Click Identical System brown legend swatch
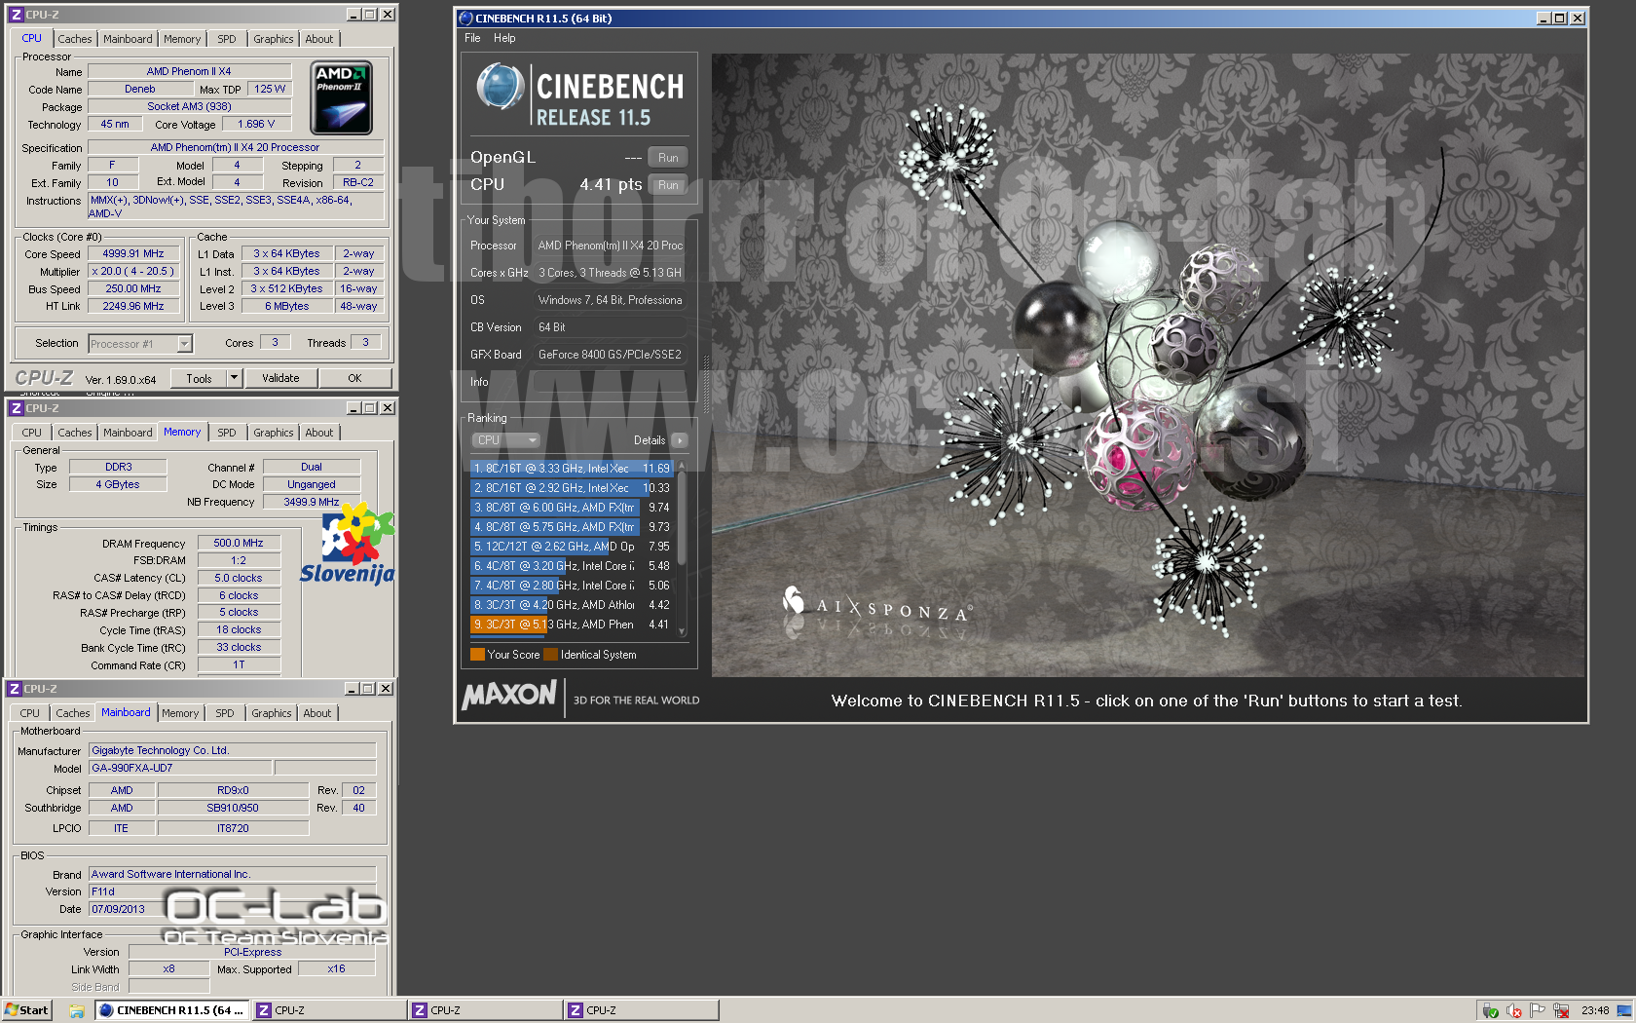The width and height of the screenshot is (1636, 1023). click(551, 655)
